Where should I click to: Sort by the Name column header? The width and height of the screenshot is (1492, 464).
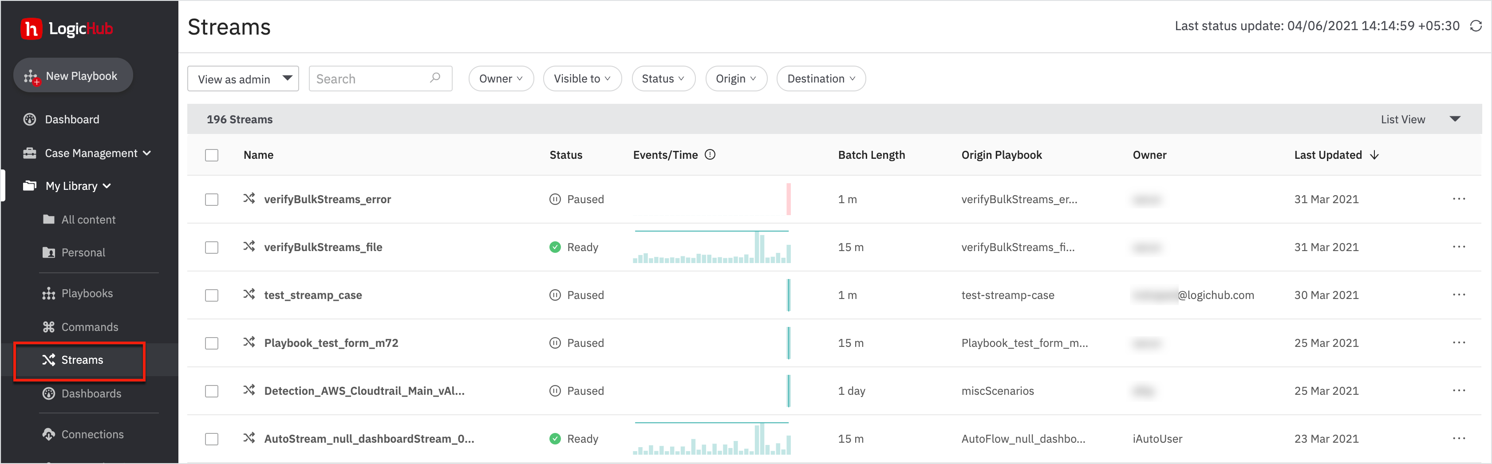[x=258, y=155]
